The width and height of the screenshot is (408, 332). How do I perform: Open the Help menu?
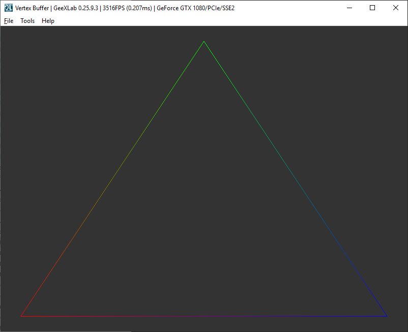(x=48, y=21)
